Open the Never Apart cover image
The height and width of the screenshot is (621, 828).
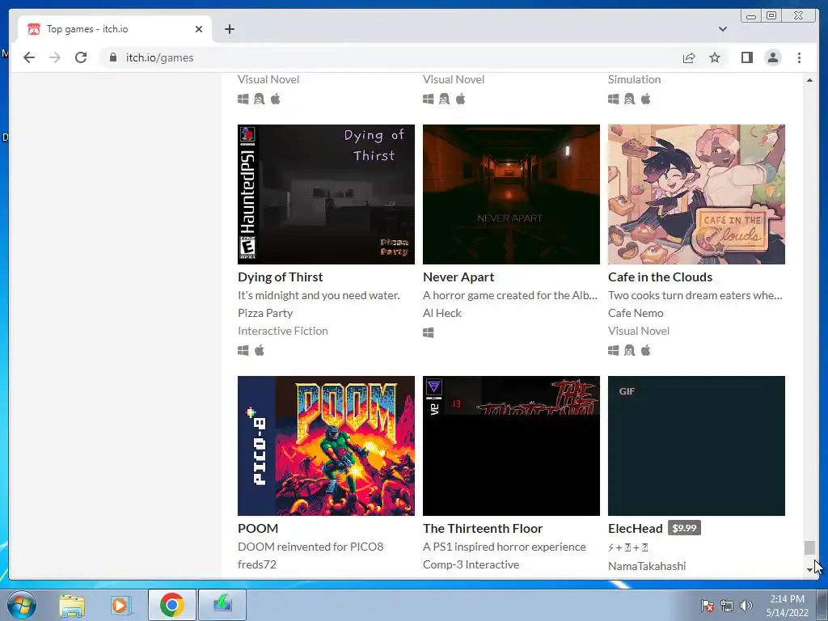511,194
